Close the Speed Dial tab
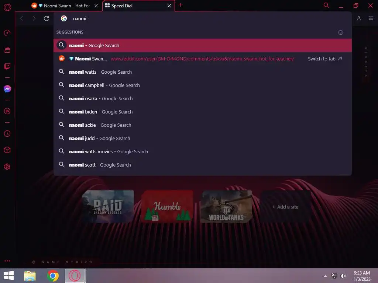The height and width of the screenshot is (283, 378). coord(169,6)
